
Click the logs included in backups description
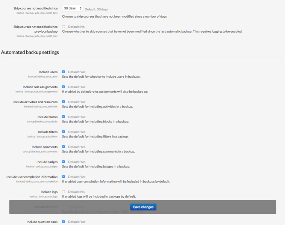(99, 196)
